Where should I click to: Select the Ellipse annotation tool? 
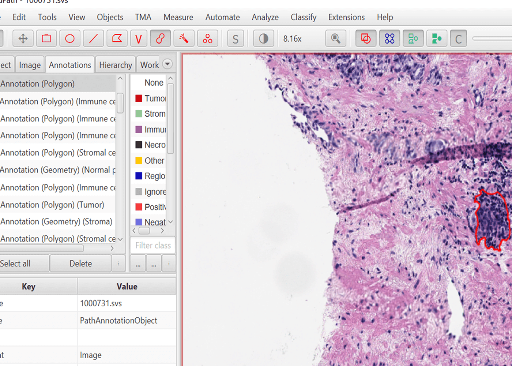(69, 38)
